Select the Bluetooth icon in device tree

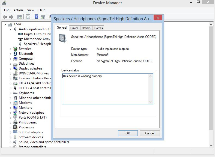[16, 54]
